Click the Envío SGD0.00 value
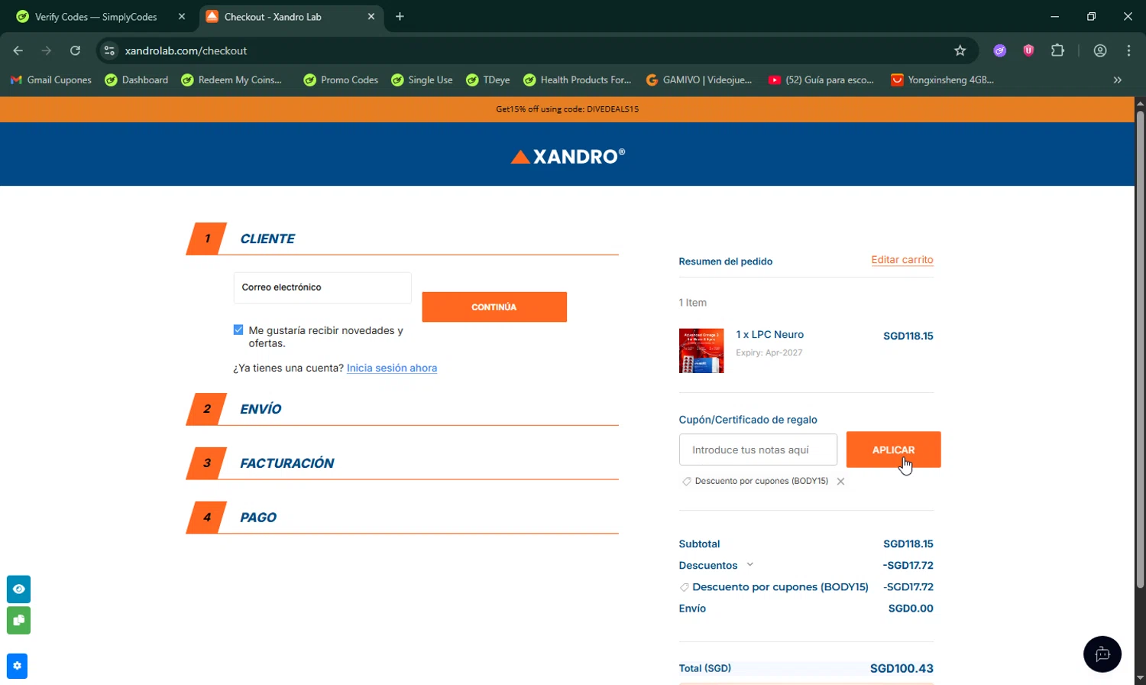 point(911,609)
